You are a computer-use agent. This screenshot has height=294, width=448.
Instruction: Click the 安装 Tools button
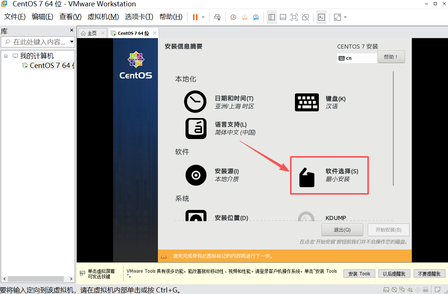359,273
